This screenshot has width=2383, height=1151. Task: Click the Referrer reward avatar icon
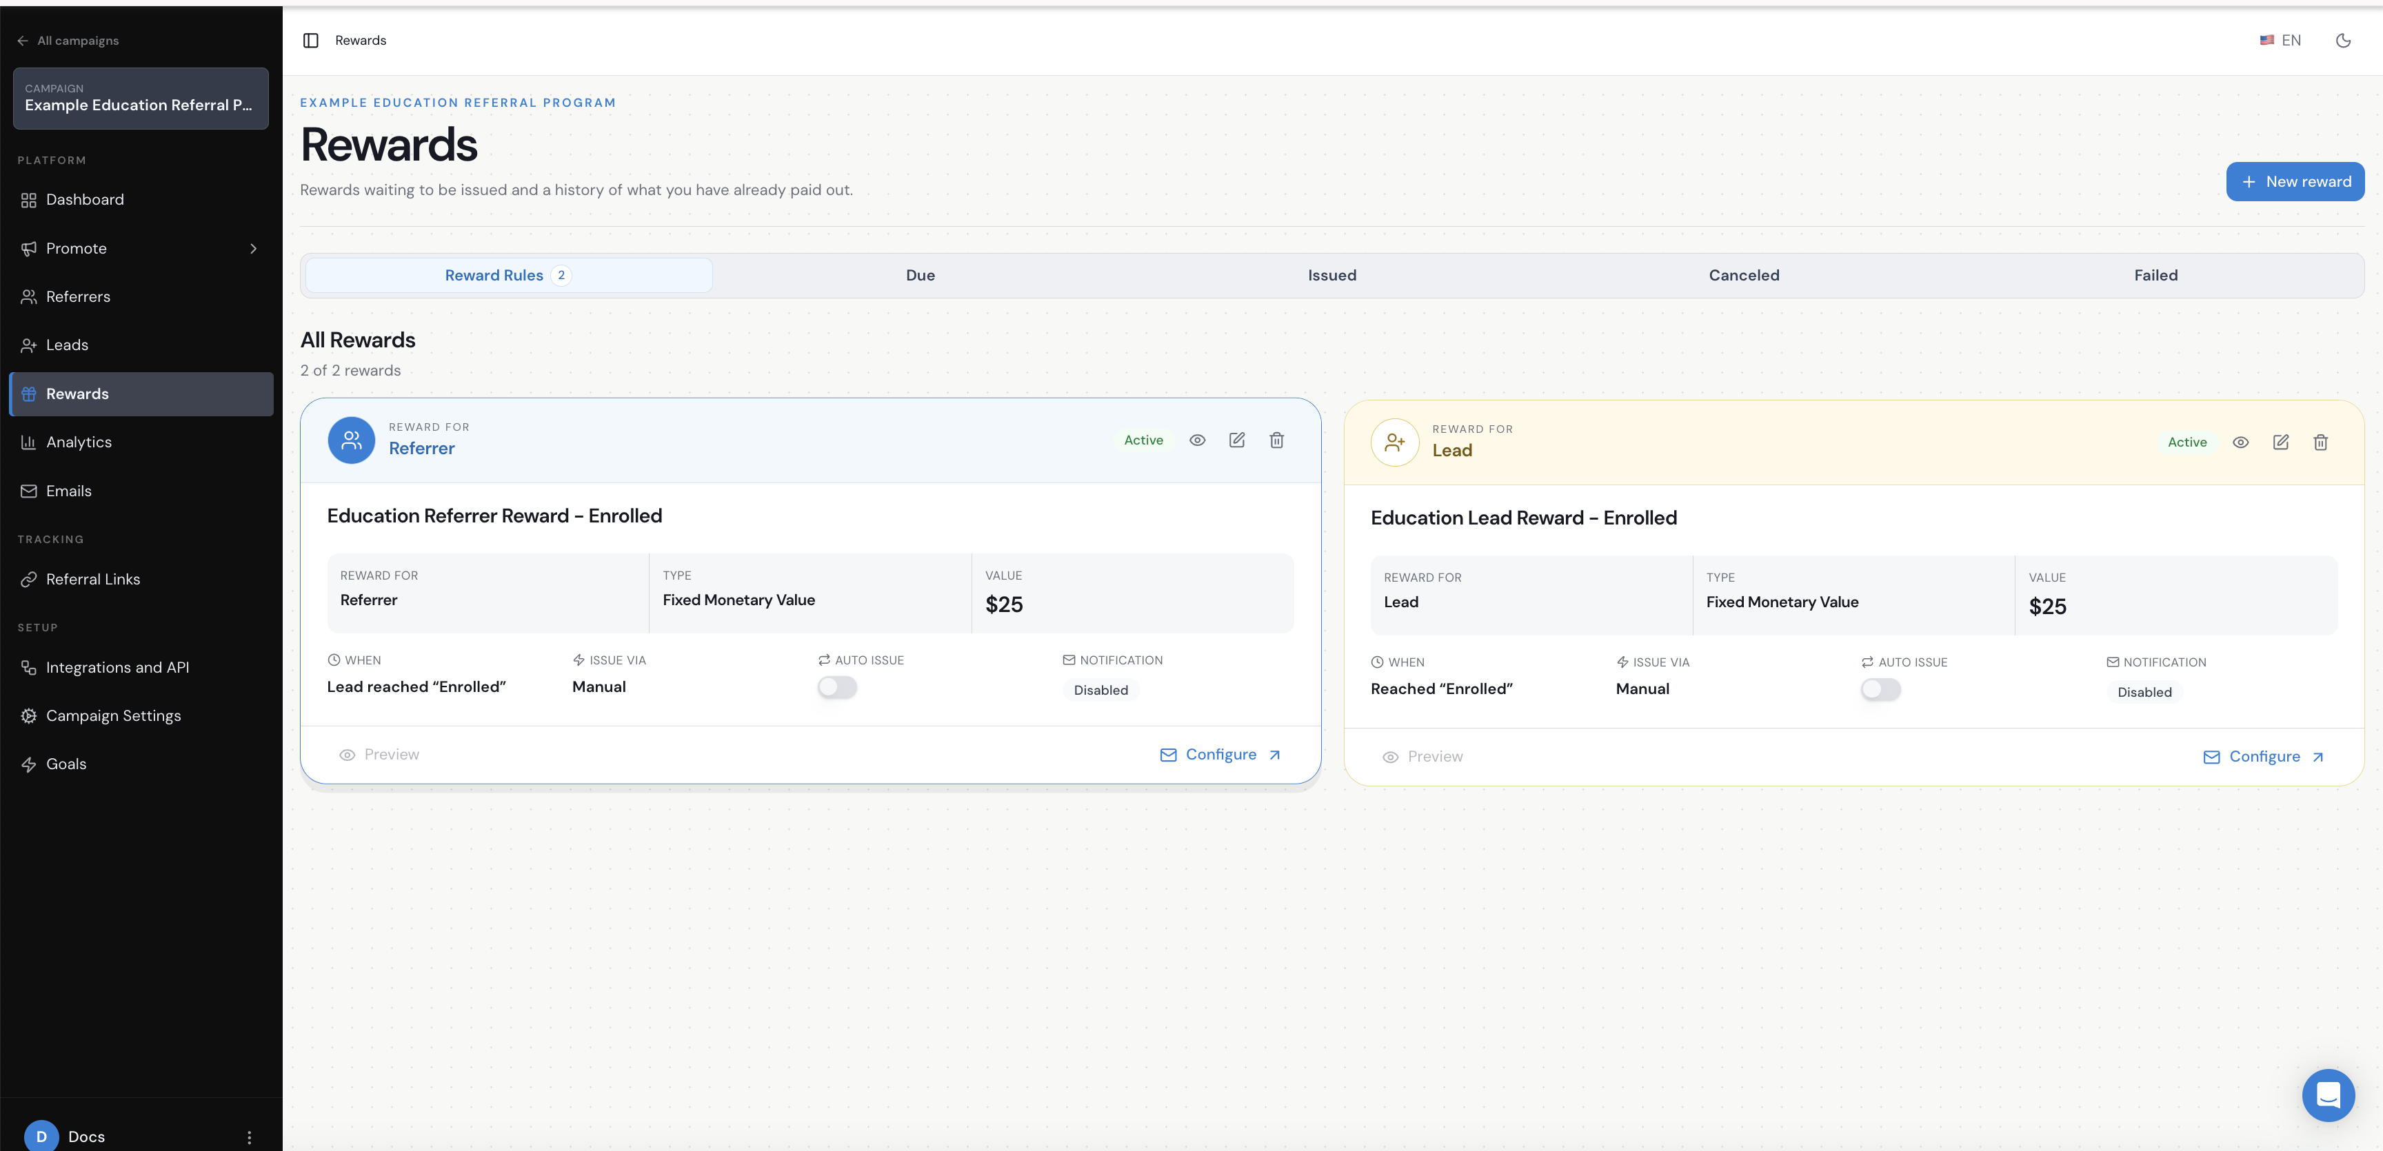click(x=352, y=440)
